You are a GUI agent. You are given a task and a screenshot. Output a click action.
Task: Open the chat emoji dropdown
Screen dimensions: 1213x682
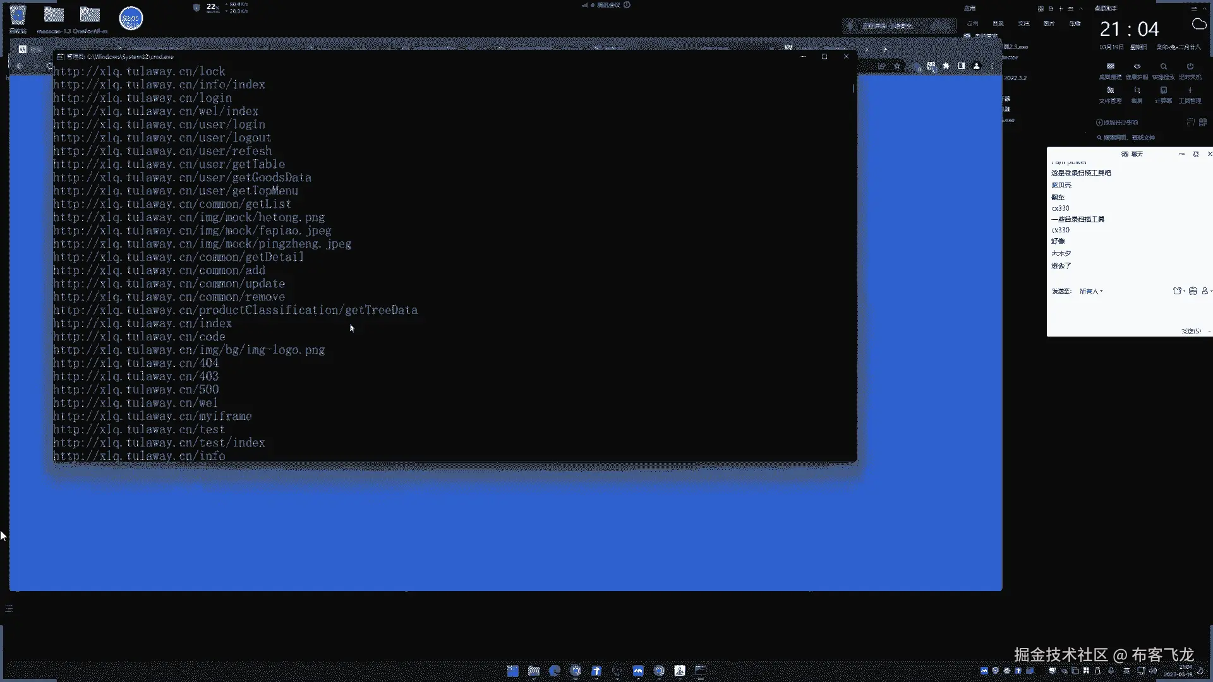tap(1178, 291)
